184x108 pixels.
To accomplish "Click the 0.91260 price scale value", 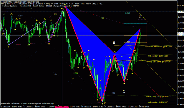I will [181, 52].
